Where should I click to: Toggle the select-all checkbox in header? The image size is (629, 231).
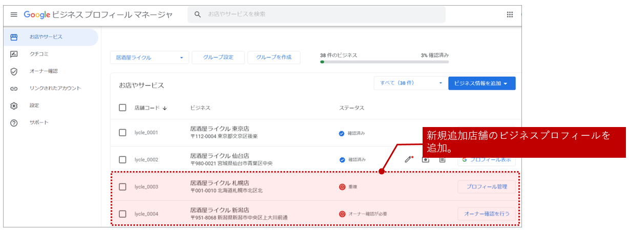click(x=122, y=108)
